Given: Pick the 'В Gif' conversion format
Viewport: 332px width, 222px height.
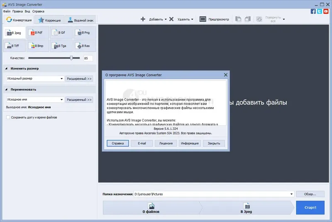Looking at the screenshot, I should [61, 33].
